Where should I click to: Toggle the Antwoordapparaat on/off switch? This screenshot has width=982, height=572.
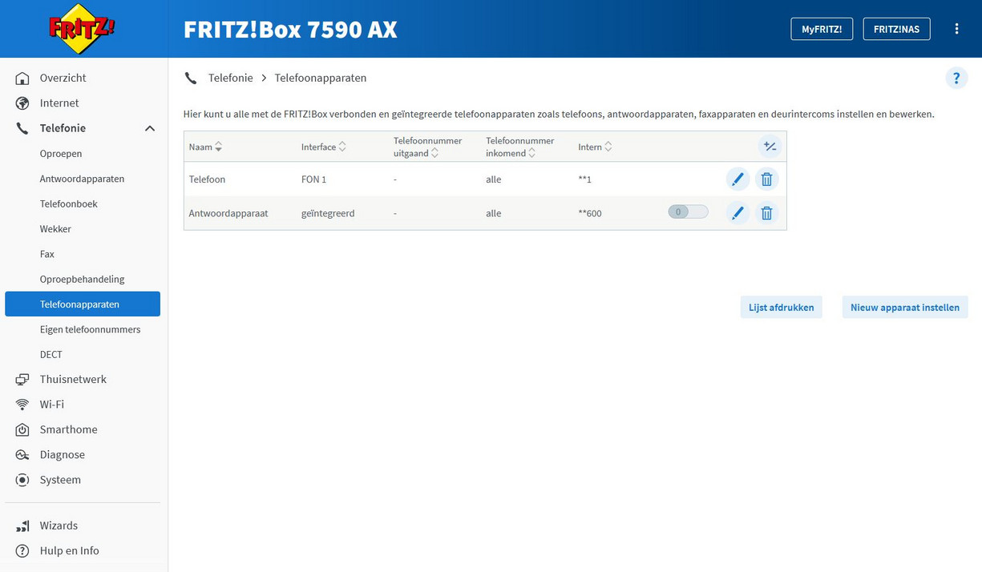tap(688, 212)
